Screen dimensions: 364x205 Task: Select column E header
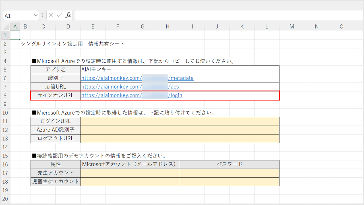93,27
